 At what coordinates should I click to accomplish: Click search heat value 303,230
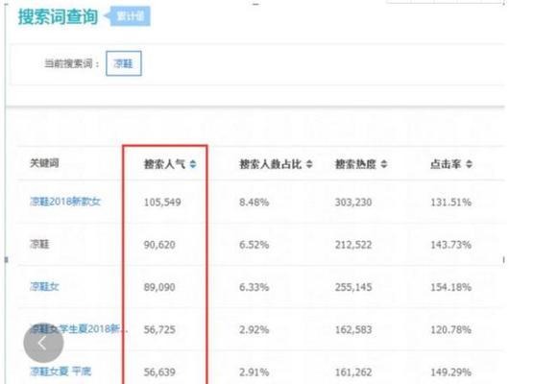(x=353, y=203)
